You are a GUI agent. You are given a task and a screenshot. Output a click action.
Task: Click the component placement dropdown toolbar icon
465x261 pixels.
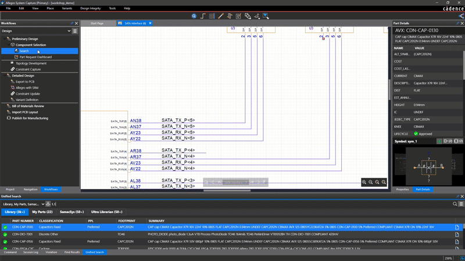click(257, 16)
